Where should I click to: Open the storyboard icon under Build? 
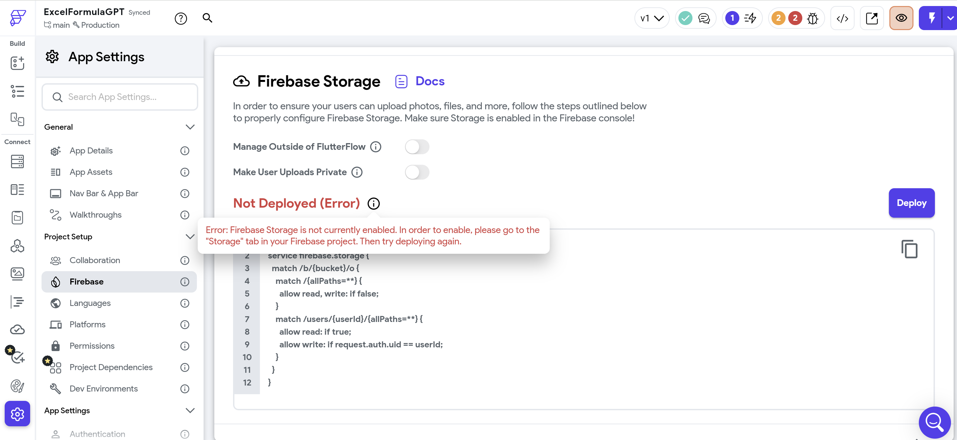(17, 119)
